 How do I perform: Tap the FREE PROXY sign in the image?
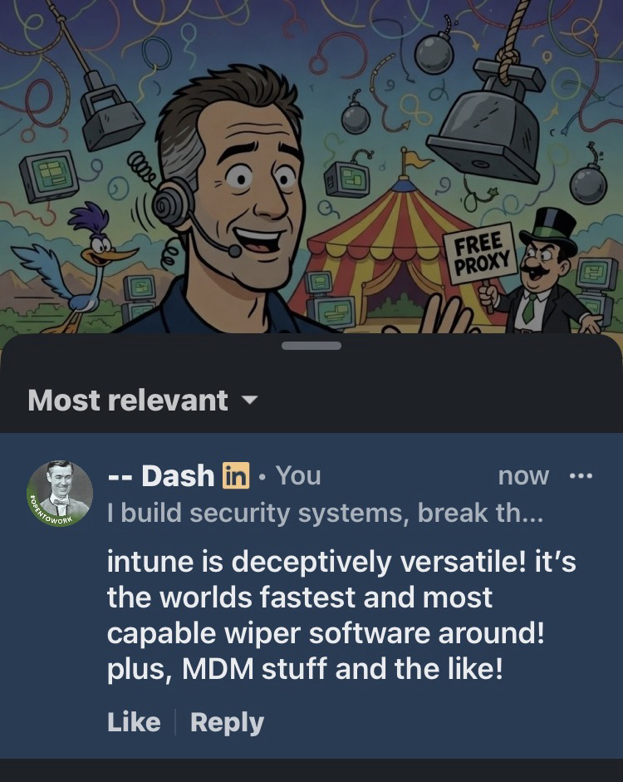point(482,253)
